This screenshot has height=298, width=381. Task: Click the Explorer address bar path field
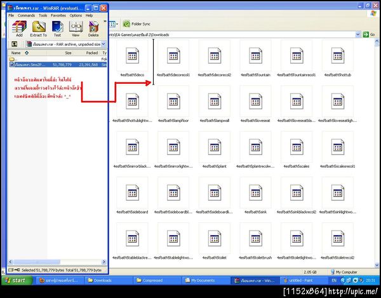pos(232,34)
